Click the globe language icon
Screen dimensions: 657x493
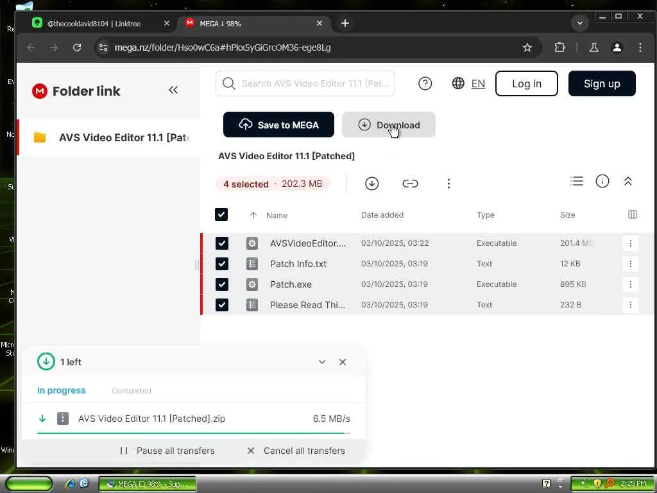[x=458, y=83]
